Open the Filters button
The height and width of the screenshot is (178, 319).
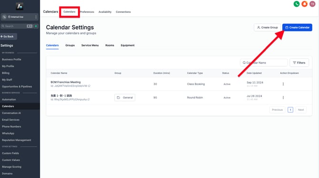[x=299, y=63]
